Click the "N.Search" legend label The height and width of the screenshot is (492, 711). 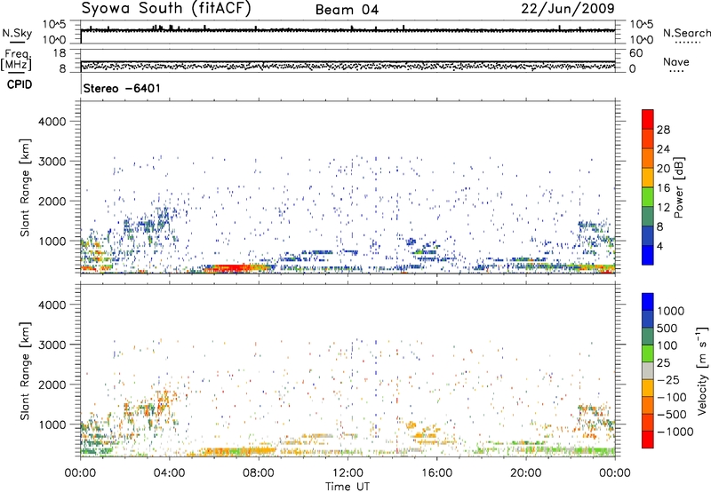pos(686,33)
